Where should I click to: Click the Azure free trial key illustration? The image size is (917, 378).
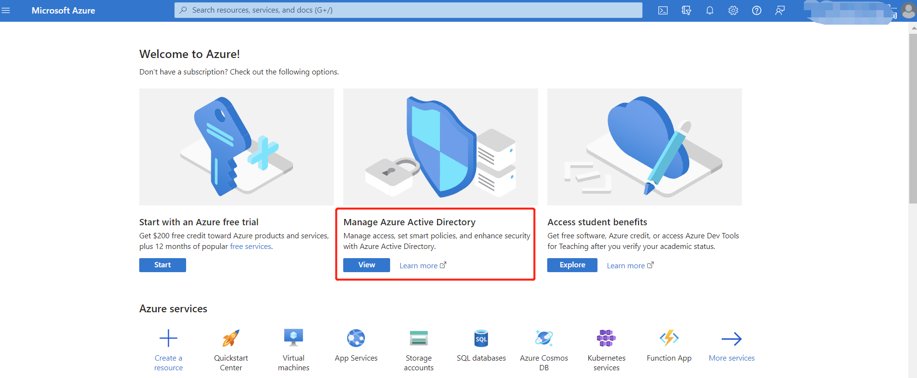point(236,147)
